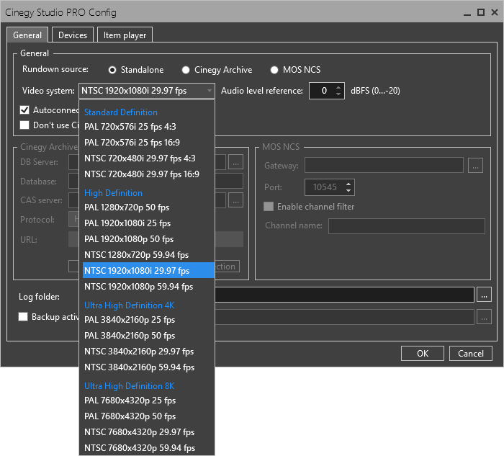Screen dimensions: 504x456
Task: Confirm settings with OK button
Action: [423, 354]
